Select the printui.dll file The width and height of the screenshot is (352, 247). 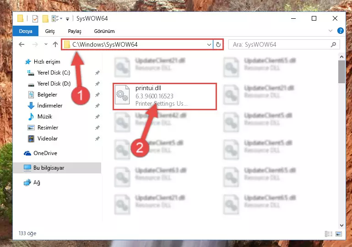coord(165,96)
